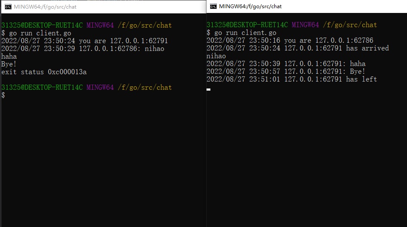Click the 'you are 127.0.0.1:62786' line
This screenshot has height=227, width=407.
click(290, 40)
